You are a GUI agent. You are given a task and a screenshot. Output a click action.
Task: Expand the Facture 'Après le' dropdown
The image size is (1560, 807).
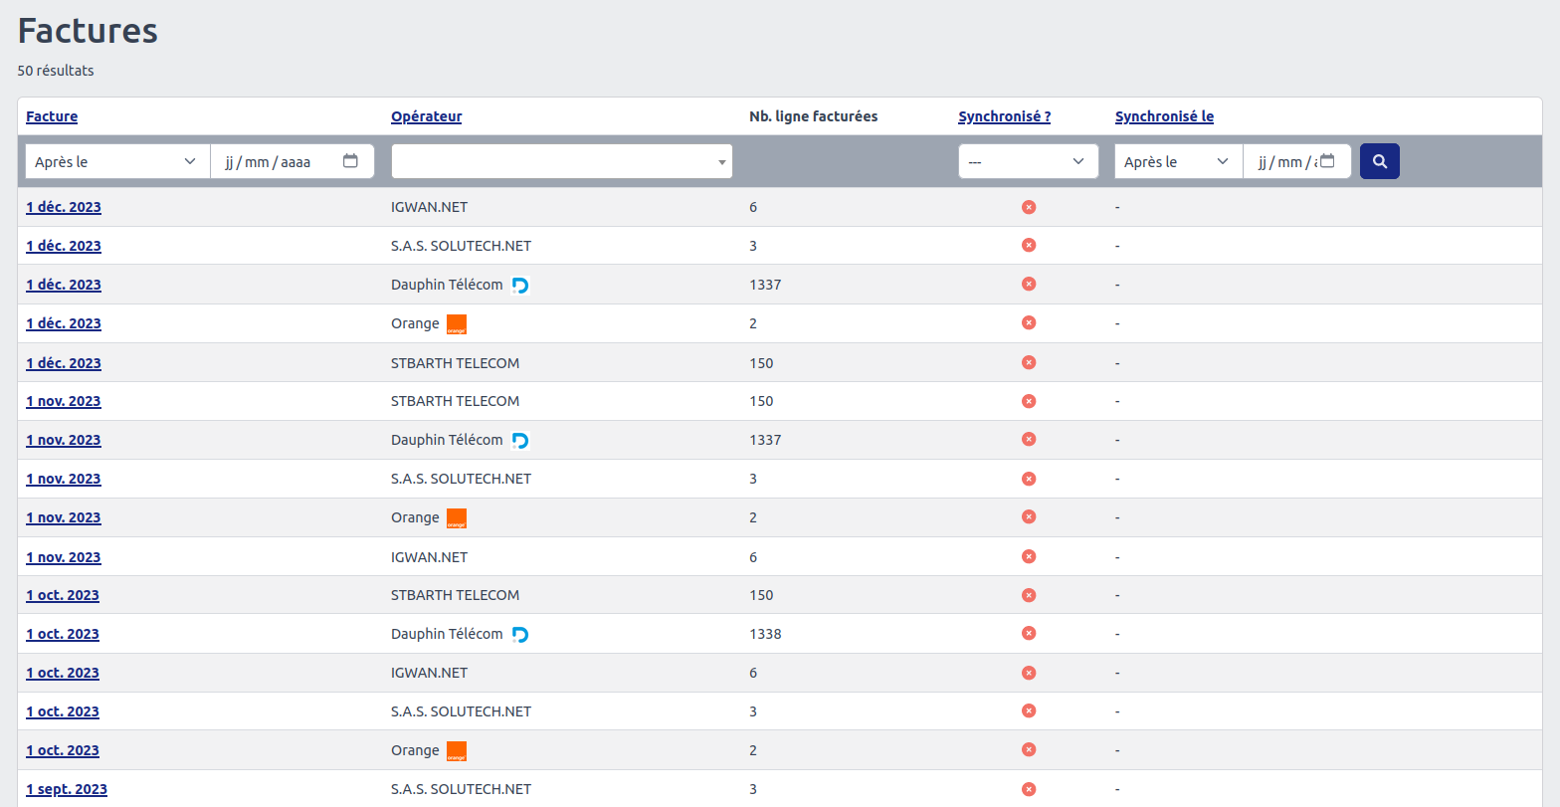[x=114, y=161]
